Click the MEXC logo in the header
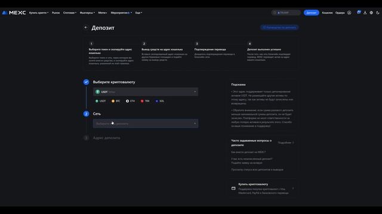 click(14, 12)
